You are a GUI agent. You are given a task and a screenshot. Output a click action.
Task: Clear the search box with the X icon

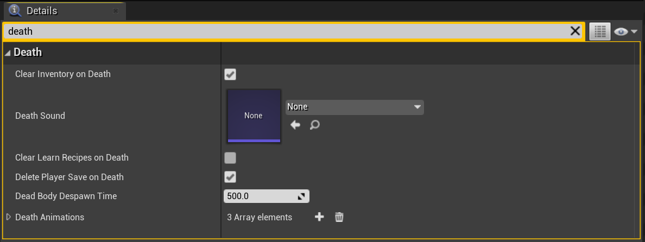(575, 31)
